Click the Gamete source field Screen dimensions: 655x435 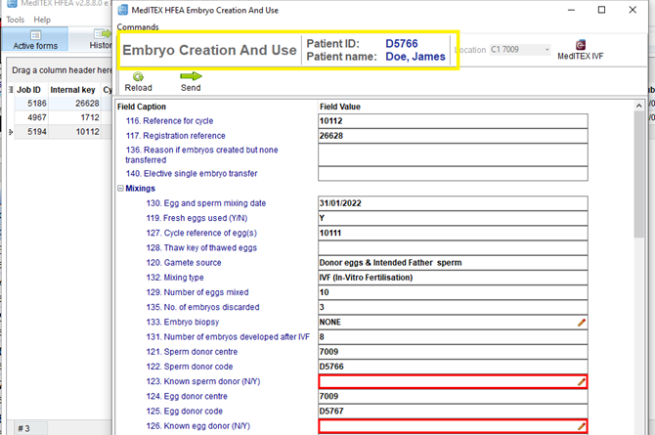pos(453,263)
